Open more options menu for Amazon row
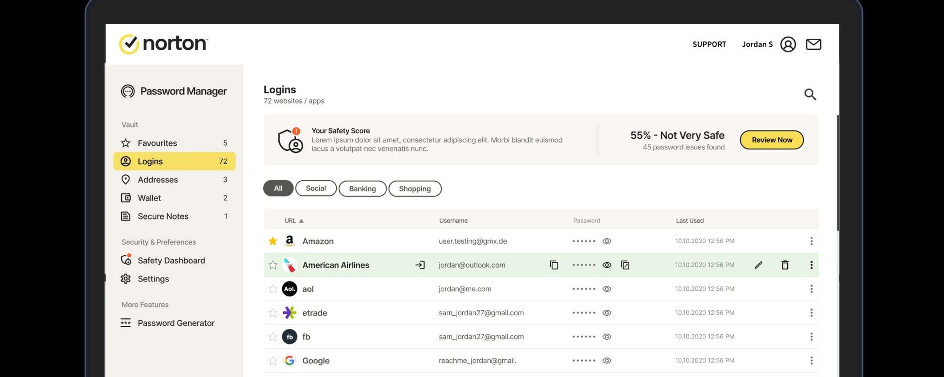The height and width of the screenshot is (377, 944). coord(811,241)
